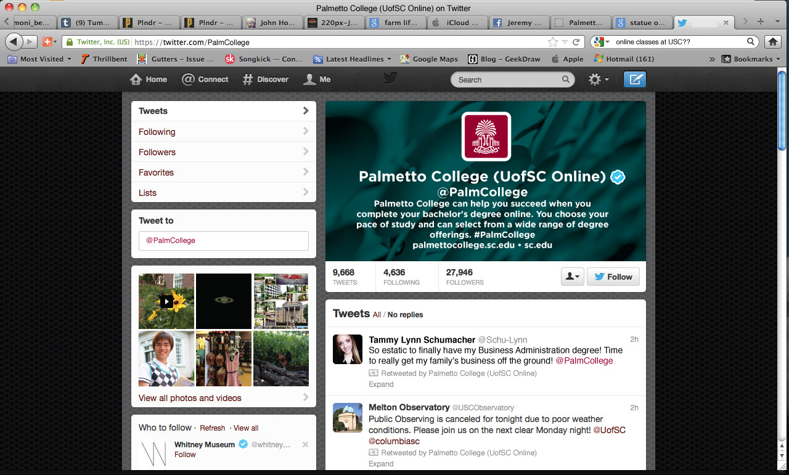Compose a new tweet with the blue button
Viewport: 789px width, 475px height.
pos(635,79)
